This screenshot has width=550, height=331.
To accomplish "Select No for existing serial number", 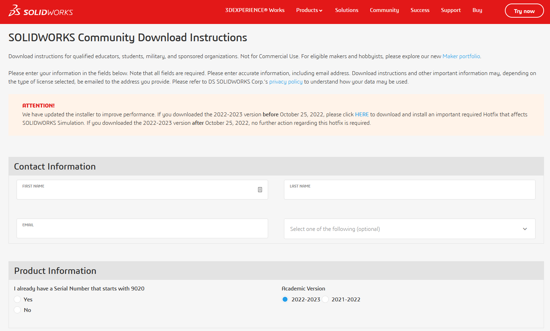I will [x=17, y=310].
